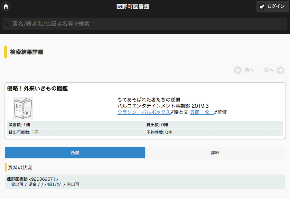Select book title 侵略！外来いきもの図鑑
This screenshot has width=290, height=199.
(x=37, y=88)
